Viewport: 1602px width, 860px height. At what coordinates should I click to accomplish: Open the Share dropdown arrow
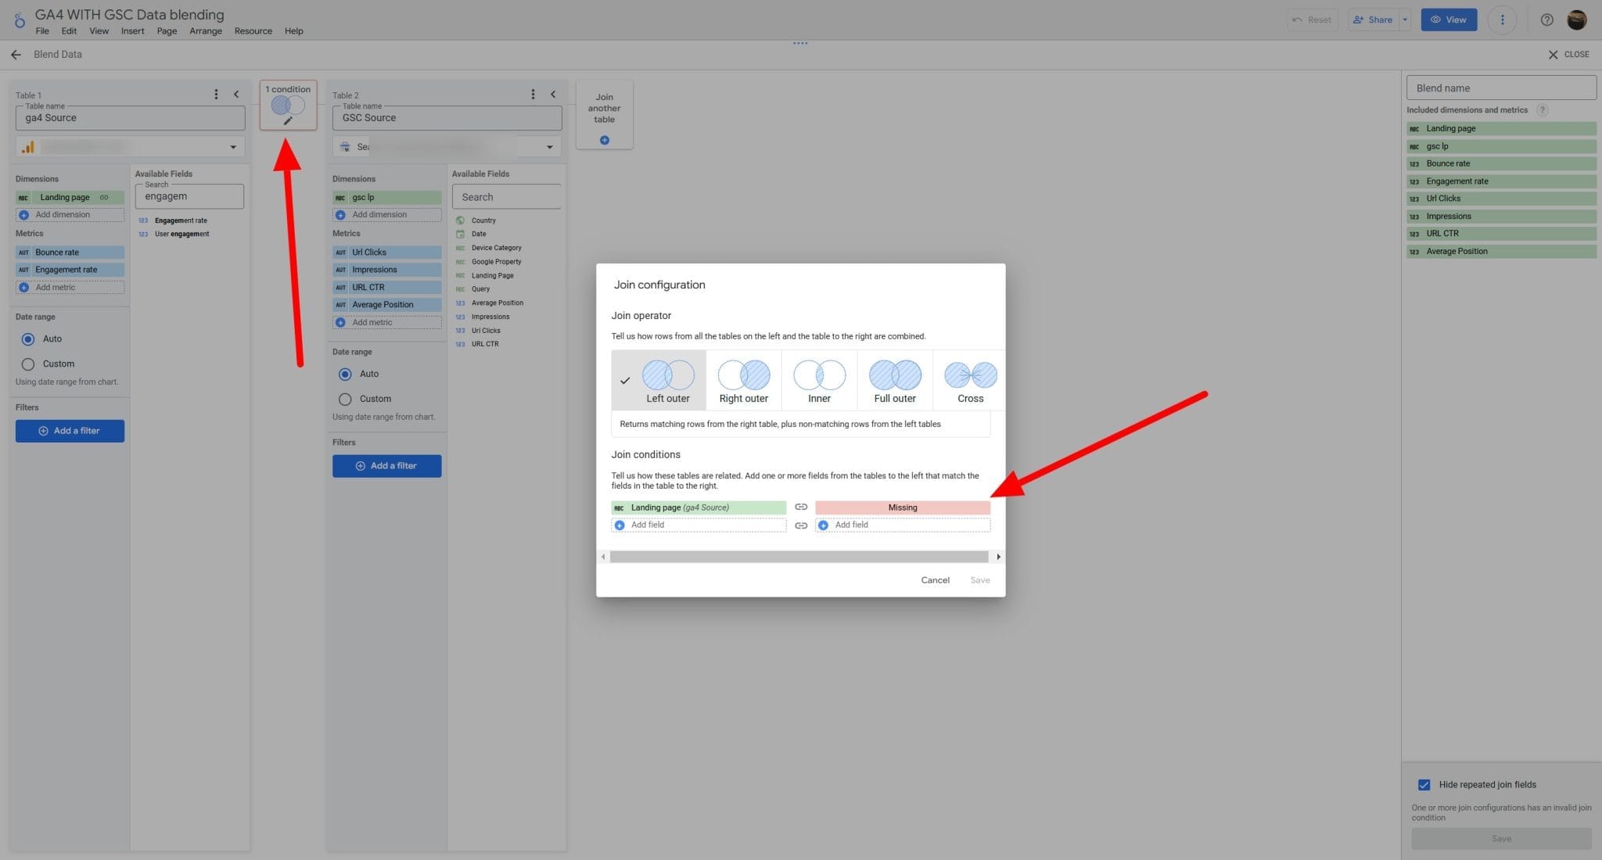tap(1404, 20)
